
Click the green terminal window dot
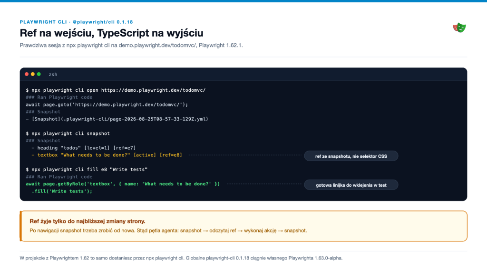[x=39, y=74]
